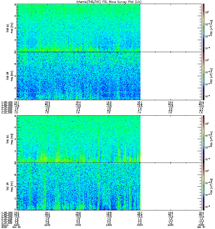This screenshot has height=229, width=215.
Task: Click the X_RE_GSE row label below THC panels
Action: point(7,213)
